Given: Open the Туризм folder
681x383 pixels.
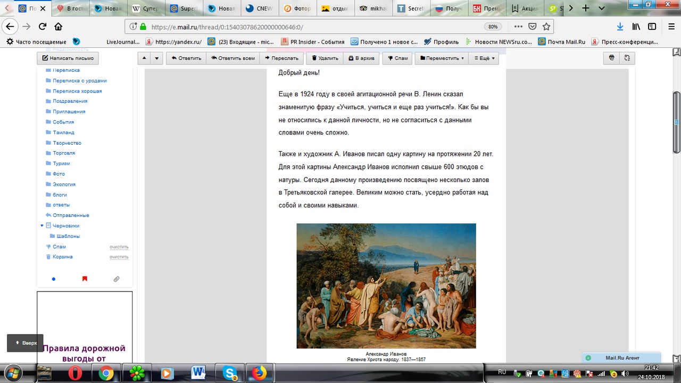Looking at the screenshot, I should point(61,163).
